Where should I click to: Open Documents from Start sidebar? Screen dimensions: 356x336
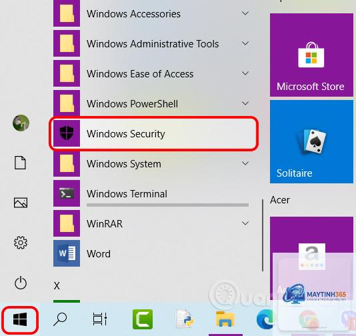pyautogui.click(x=20, y=163)
